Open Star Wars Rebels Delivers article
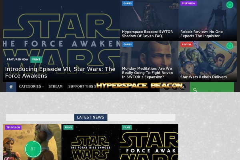The height and width of the screenshot is (160, 240). [204, 77]
